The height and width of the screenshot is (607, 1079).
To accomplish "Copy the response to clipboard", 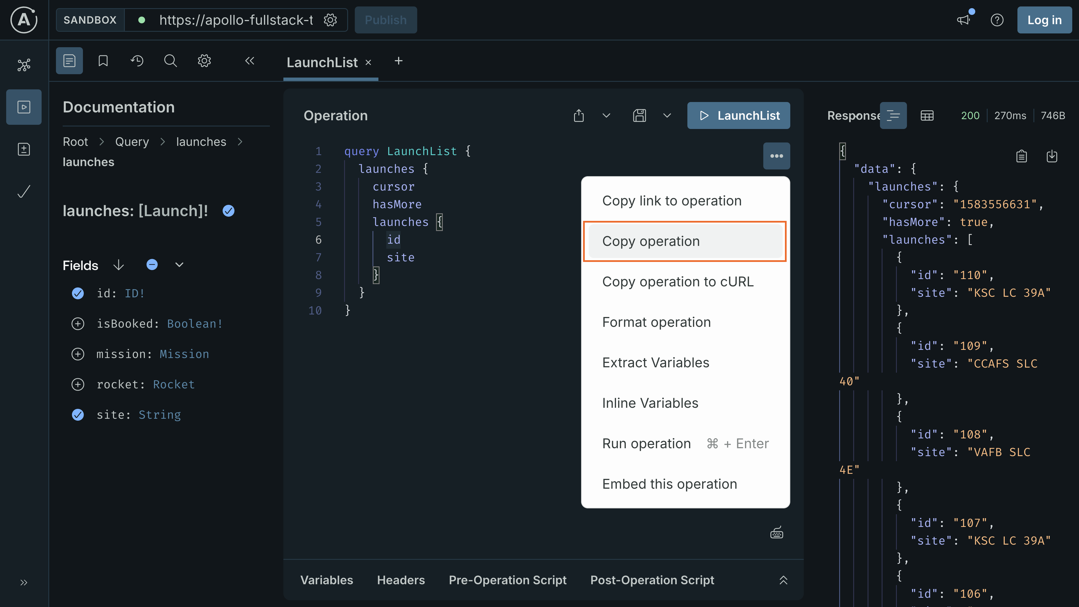I will 1022,156.
